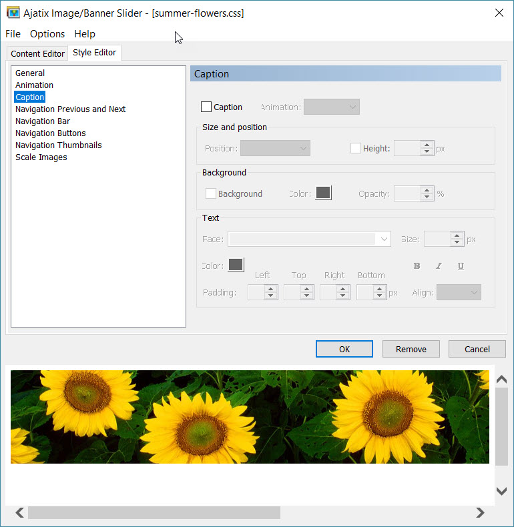The image size is (514, 527).
Task: Enable the Height checkbox
Action: [356, 148]
